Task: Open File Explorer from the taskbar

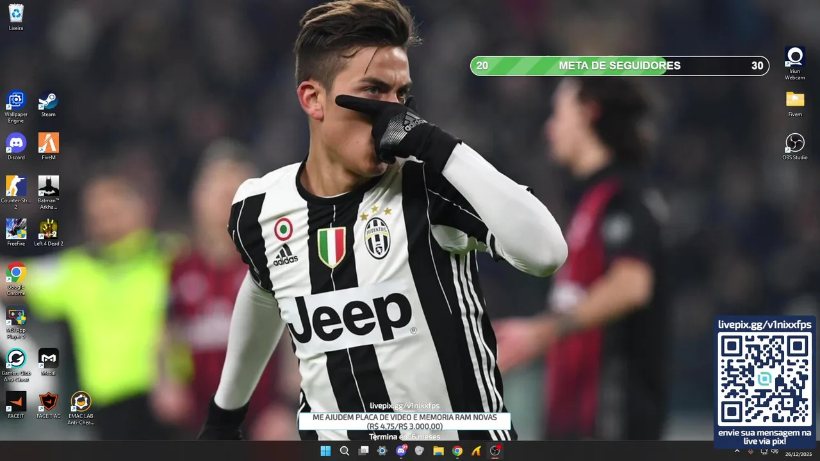Action: point(438,451)
